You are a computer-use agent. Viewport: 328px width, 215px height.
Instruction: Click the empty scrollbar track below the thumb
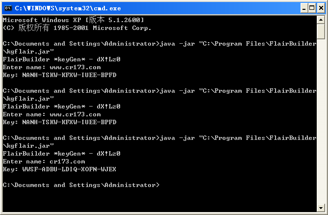pyautogui.click(x=321, y=123)
